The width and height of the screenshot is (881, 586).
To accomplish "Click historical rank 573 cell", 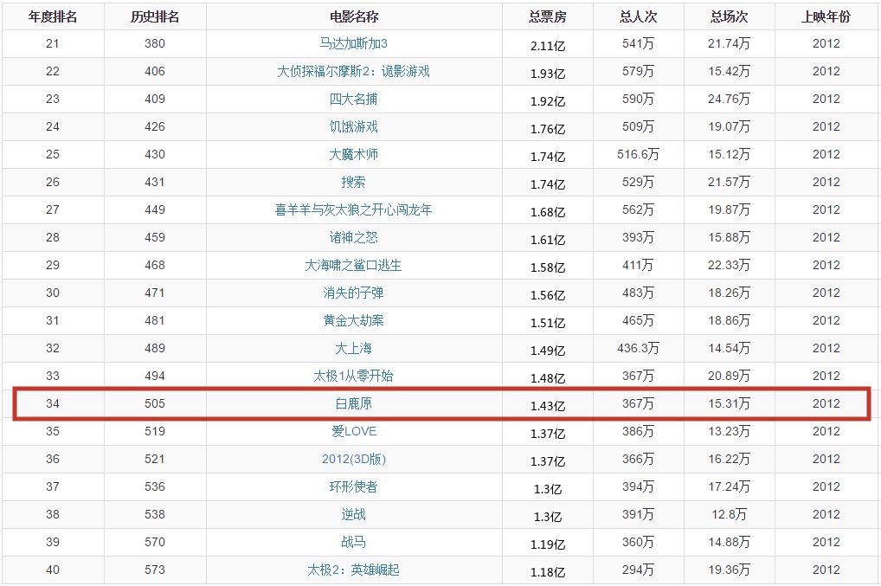I will point(155,570).
